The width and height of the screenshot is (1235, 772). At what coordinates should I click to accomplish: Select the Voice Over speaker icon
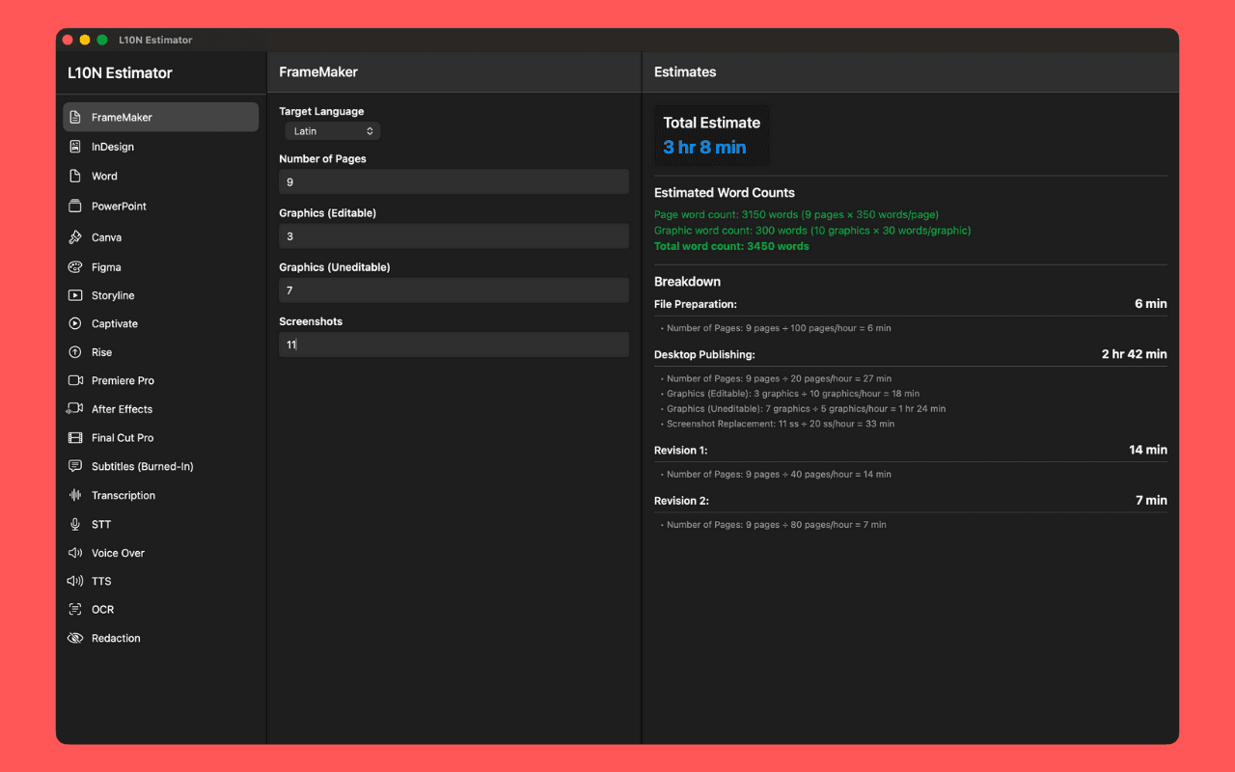(77, 552)
